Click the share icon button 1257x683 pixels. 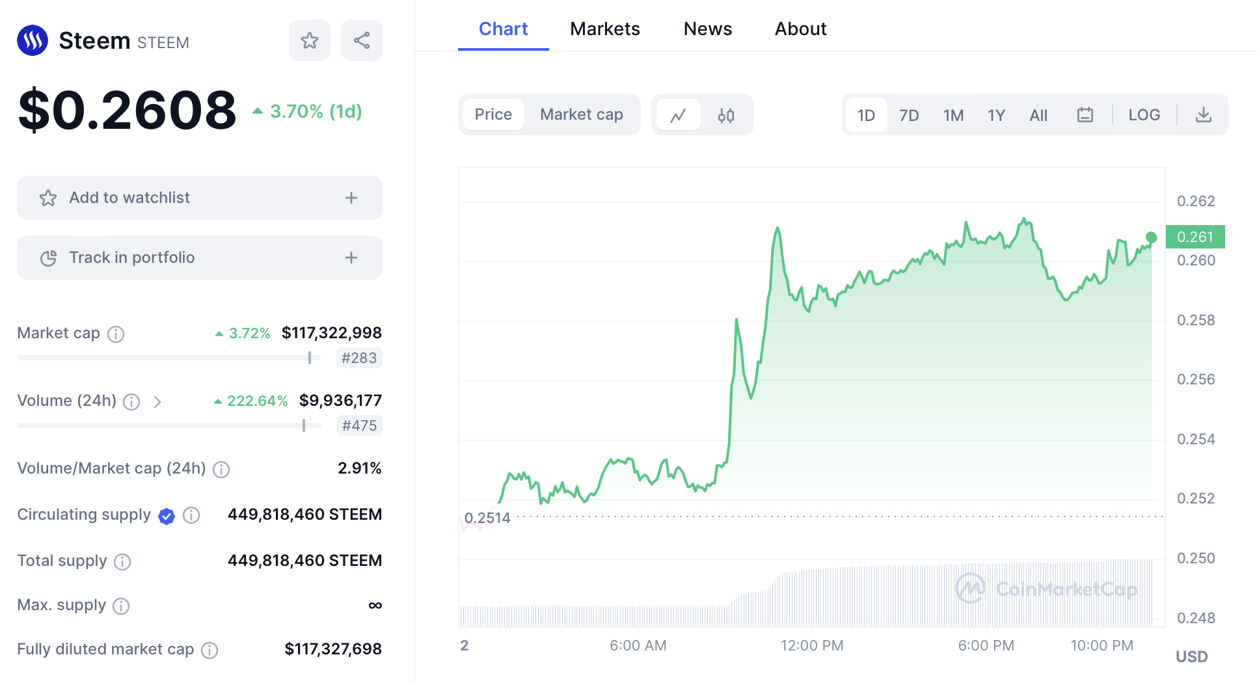(362, 41)
